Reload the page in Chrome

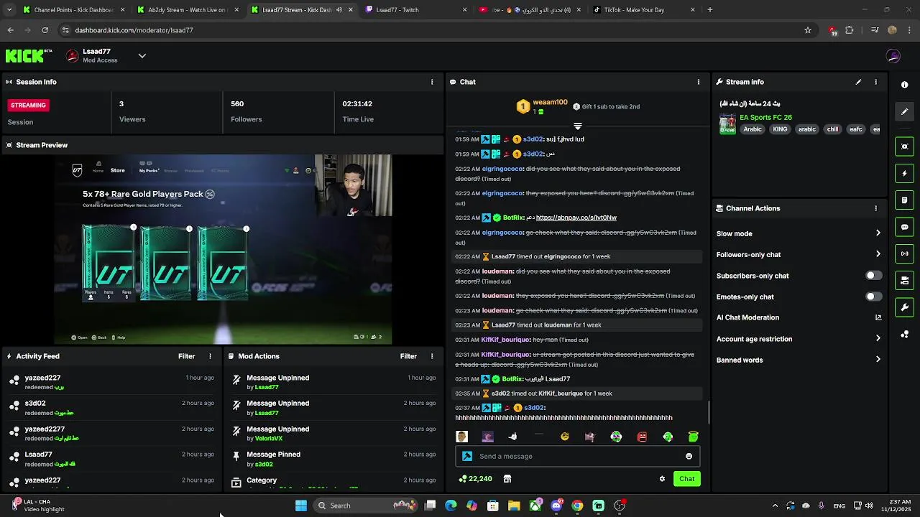(x=45, y=30)
